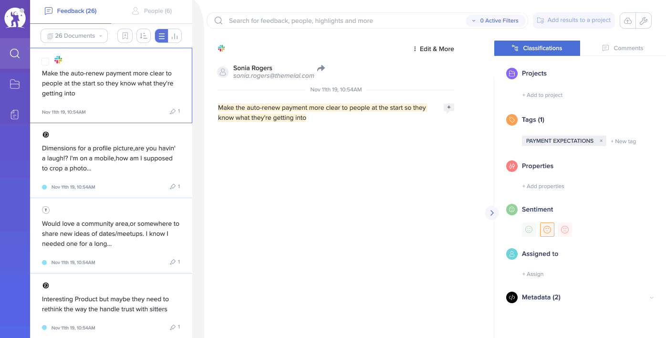Remove the PAYMENT EXPECTATIONS tag
Screen dimensions: 666x338
(x=601, y=141)
